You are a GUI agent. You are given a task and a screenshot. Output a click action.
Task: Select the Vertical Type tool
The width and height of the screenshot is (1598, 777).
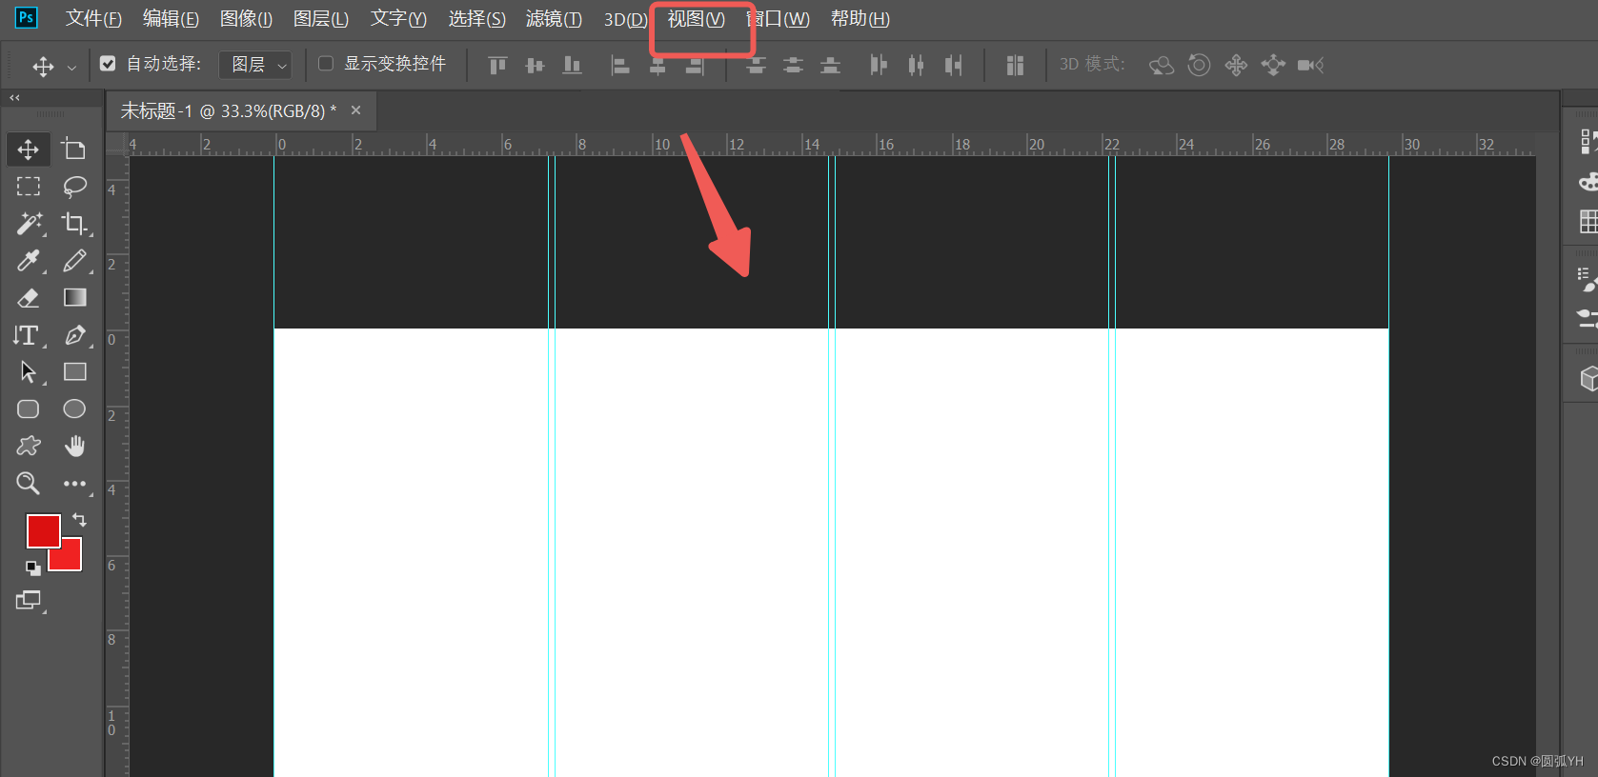tap(29, 335)
